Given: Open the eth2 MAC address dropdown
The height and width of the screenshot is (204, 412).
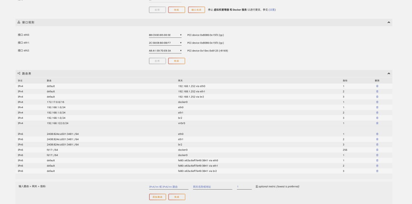Looking at the screenshot, I should pos(165,51).
